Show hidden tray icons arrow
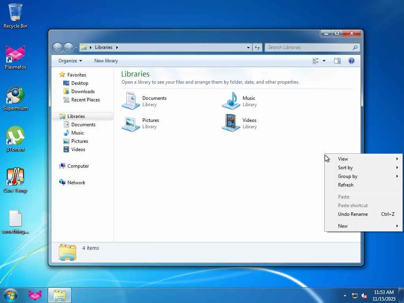The image size is (404, 303). pos(345,296)
